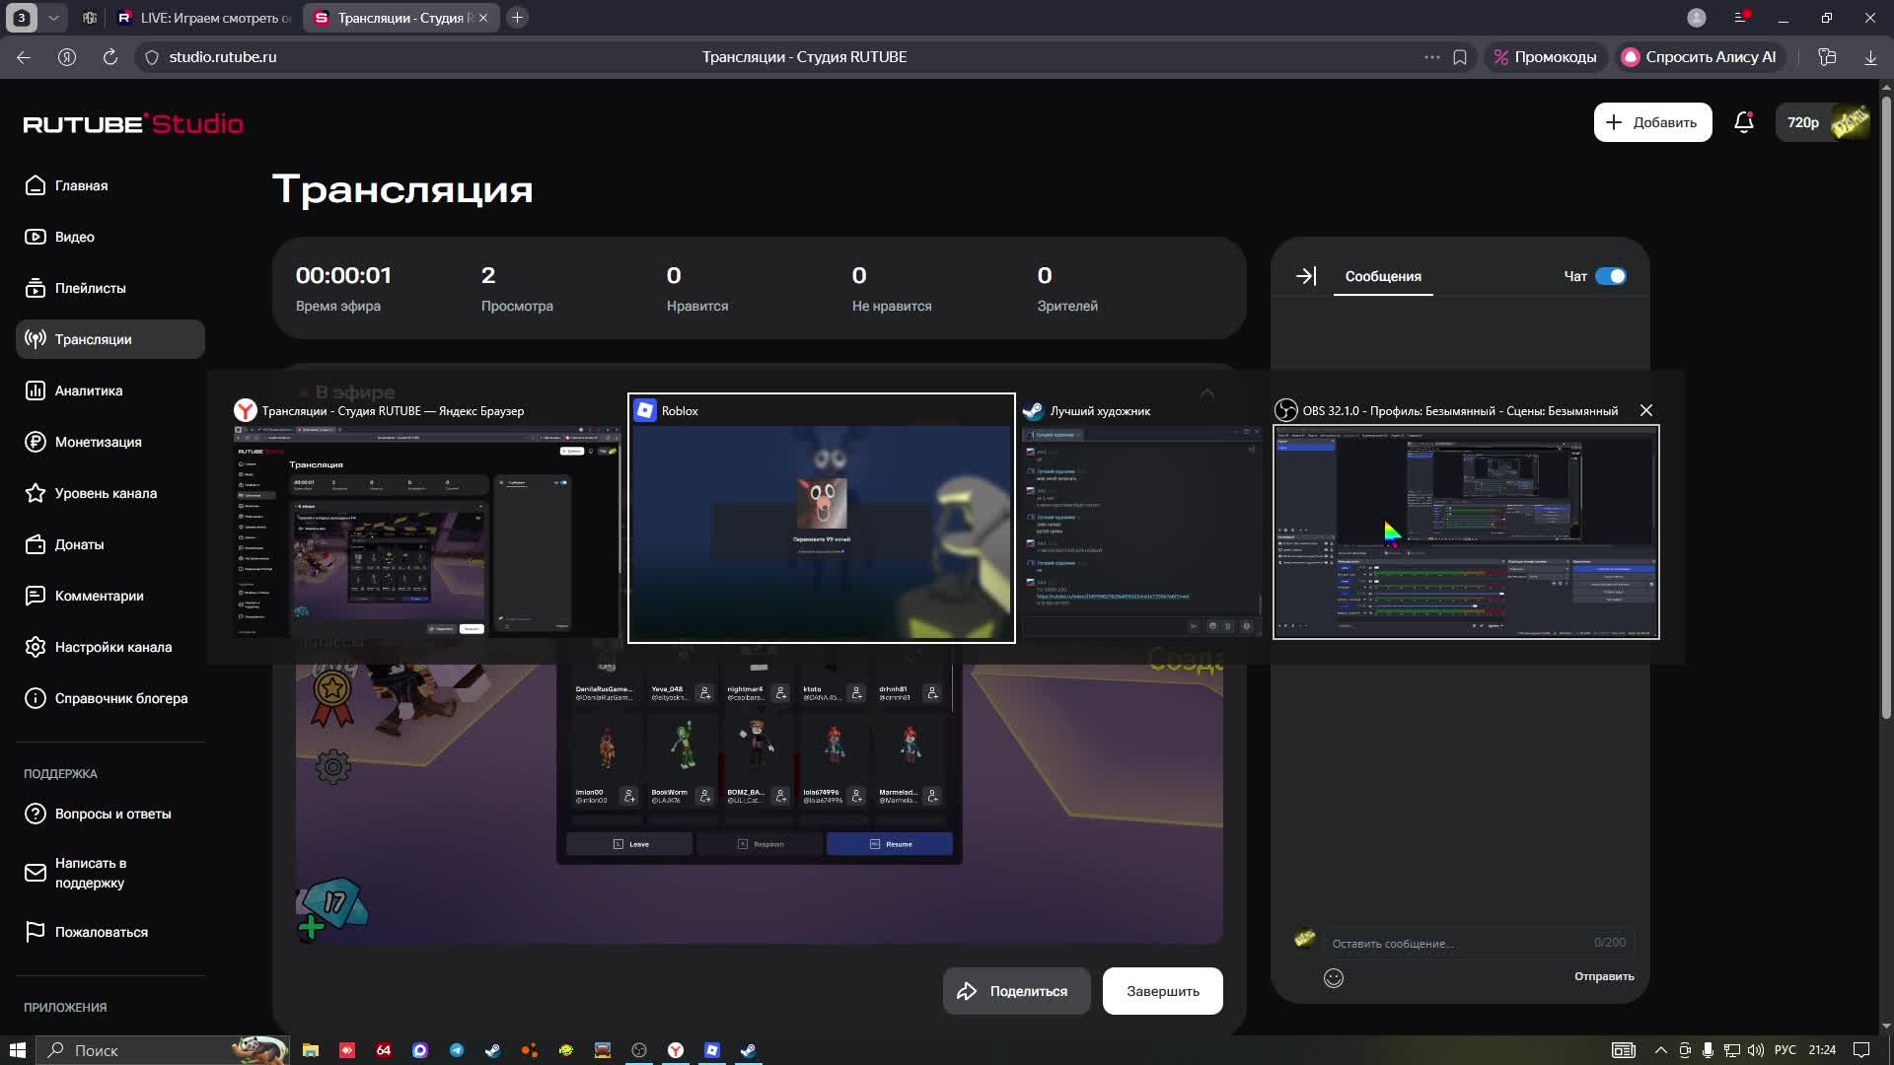This screenshot has width=1894, height=1065.
Task: Collapse the chat panel with the arrow icon
Action: pyautogui.click(x=1306, y=276)
